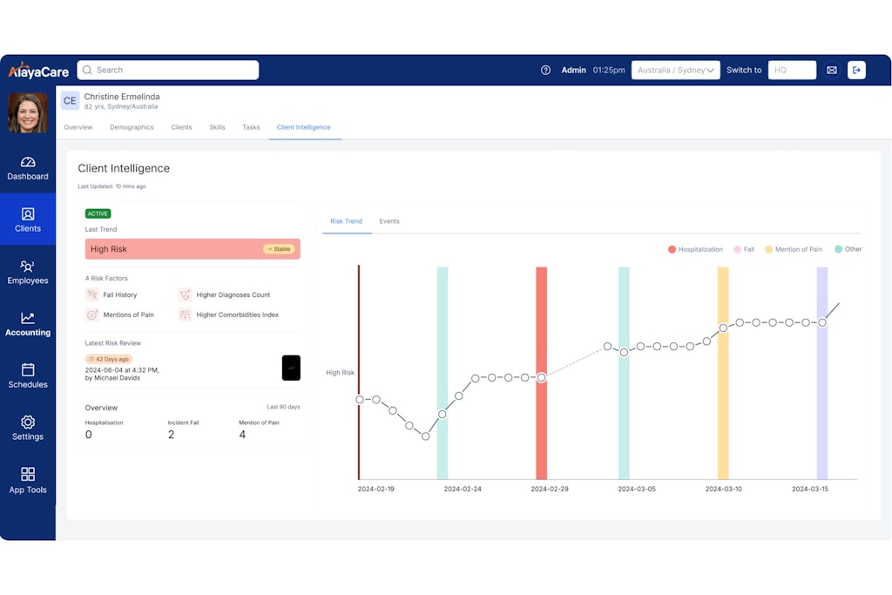
Task: Open the Demographics tab
Action: [132, 127]
